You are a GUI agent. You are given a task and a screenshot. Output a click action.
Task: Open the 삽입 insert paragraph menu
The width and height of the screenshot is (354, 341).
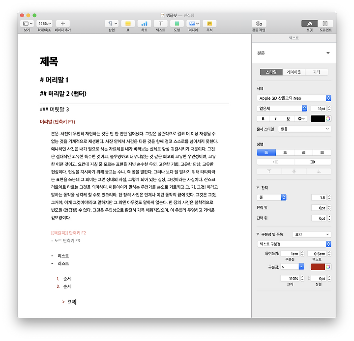(112, 24)
